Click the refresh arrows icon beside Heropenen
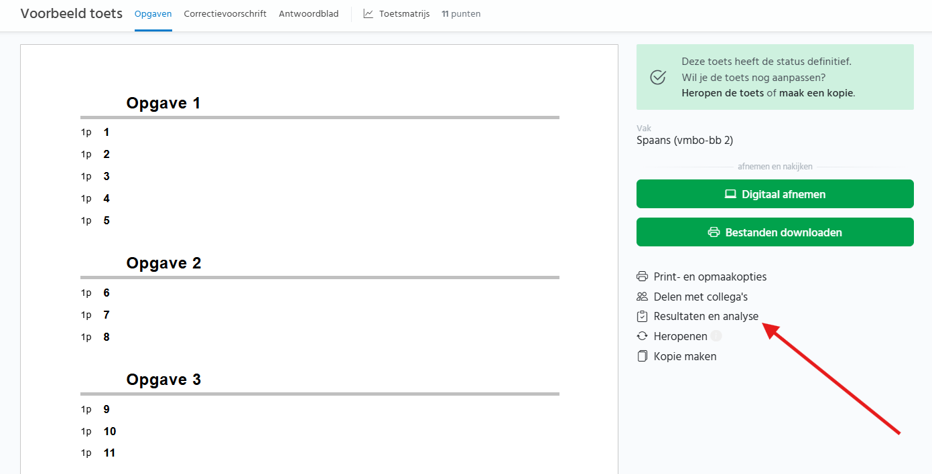The width and height of the screenshot is (932, 474). tap(642, 336)
